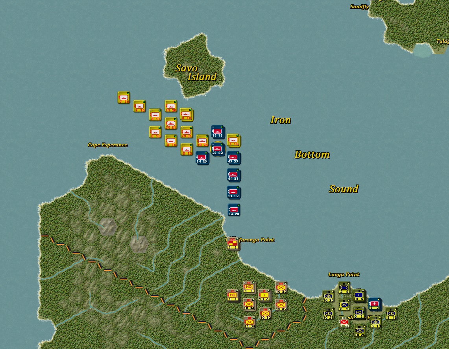Choose the blue 11 12 naval counter
This screenshot has height=349, width=449.
click(x=233, y=192)
